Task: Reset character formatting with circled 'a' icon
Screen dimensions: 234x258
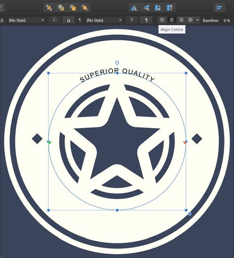Action: [54, 20]
